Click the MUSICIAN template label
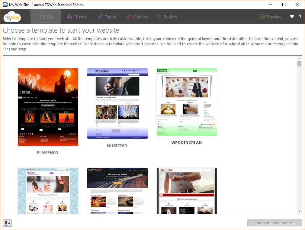The image size is (305, 230). [117, 145]
